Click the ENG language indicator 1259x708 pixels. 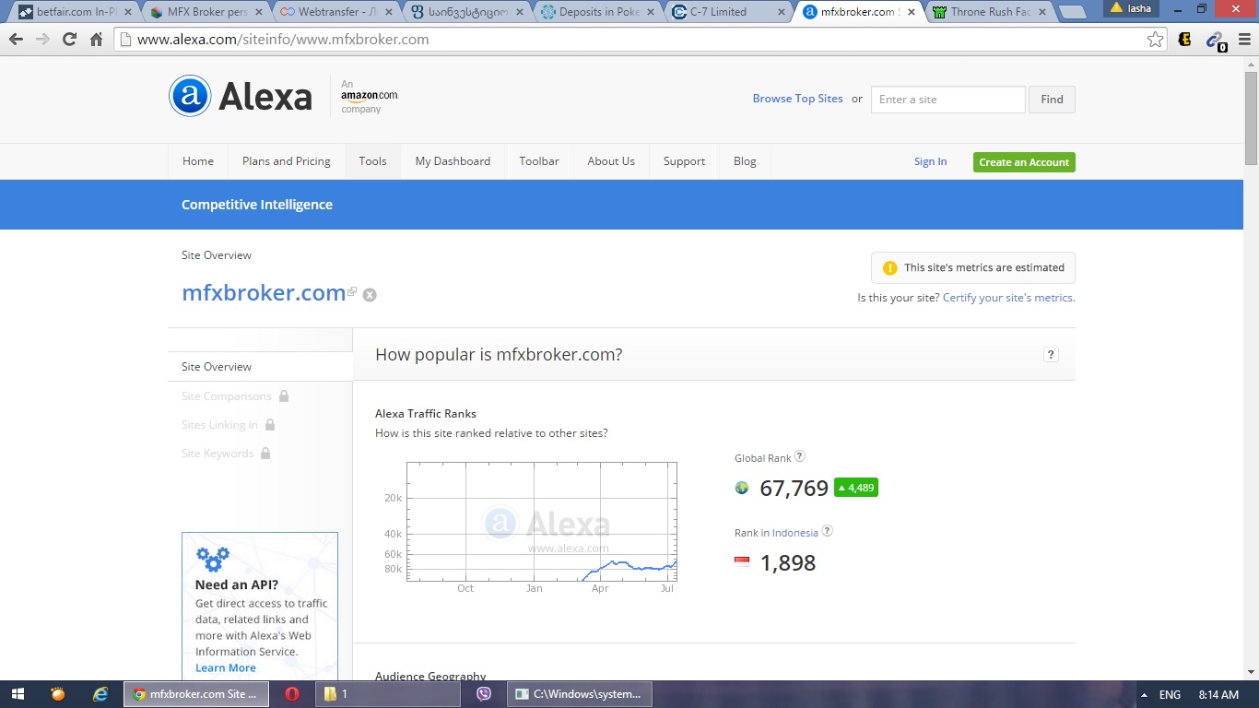pos(1170,695)
